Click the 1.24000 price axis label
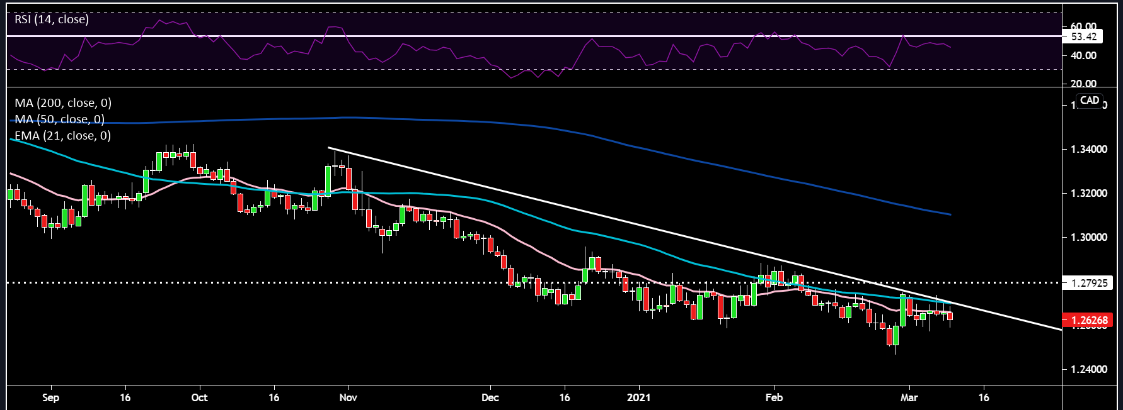 click(1089, 369)
